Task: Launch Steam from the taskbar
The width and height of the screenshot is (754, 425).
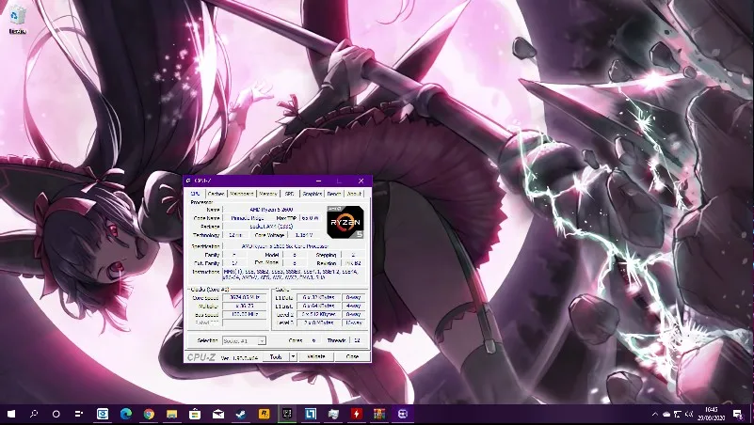Action: pyautogui.click(x=241, y=414)
